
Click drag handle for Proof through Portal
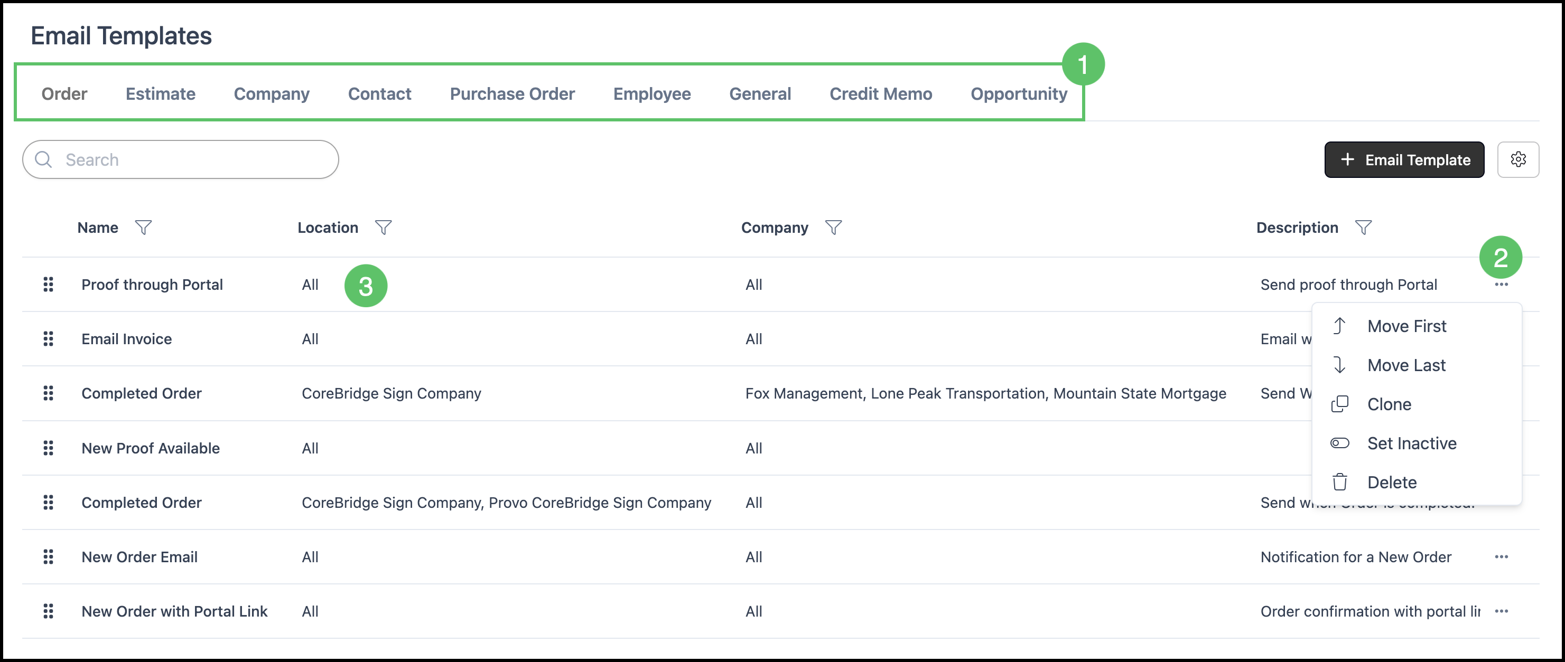click(49, 285)
